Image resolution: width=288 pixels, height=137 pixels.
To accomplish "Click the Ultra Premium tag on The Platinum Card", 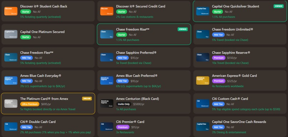I will 30,104.
